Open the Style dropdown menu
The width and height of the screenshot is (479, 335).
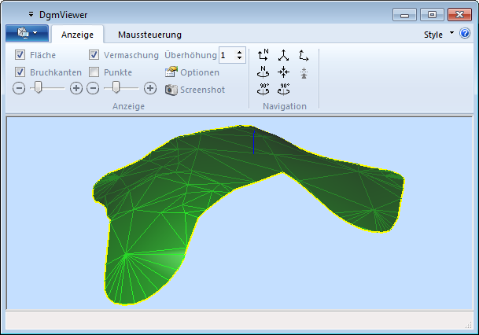pyautogui.click(x=438, y=35)
